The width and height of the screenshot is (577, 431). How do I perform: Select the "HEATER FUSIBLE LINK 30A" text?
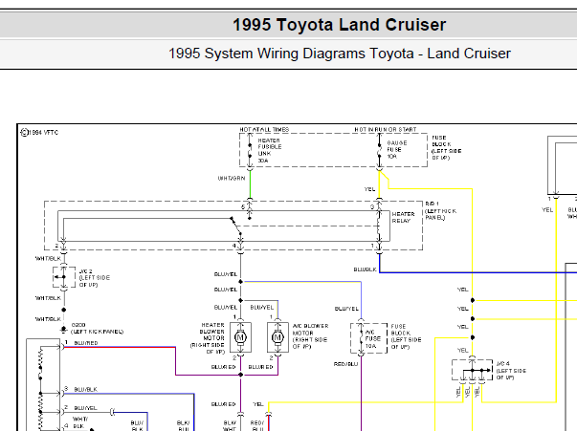pos(270,150)
